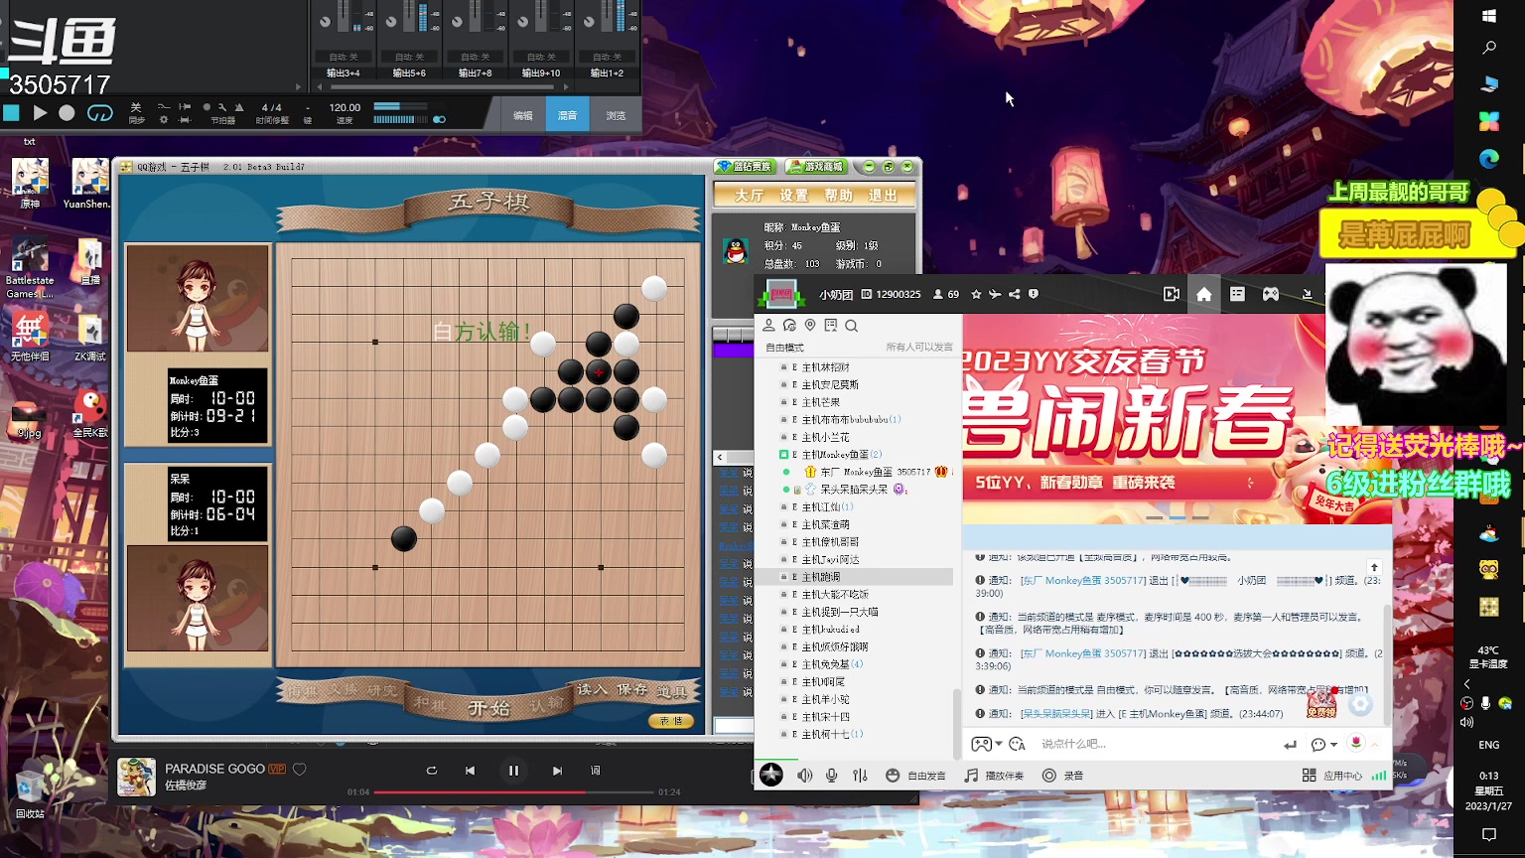This screenshot has width=1525, height=858.
Task: Click the 录音 recording icon
Action: tap(1048, 776)
